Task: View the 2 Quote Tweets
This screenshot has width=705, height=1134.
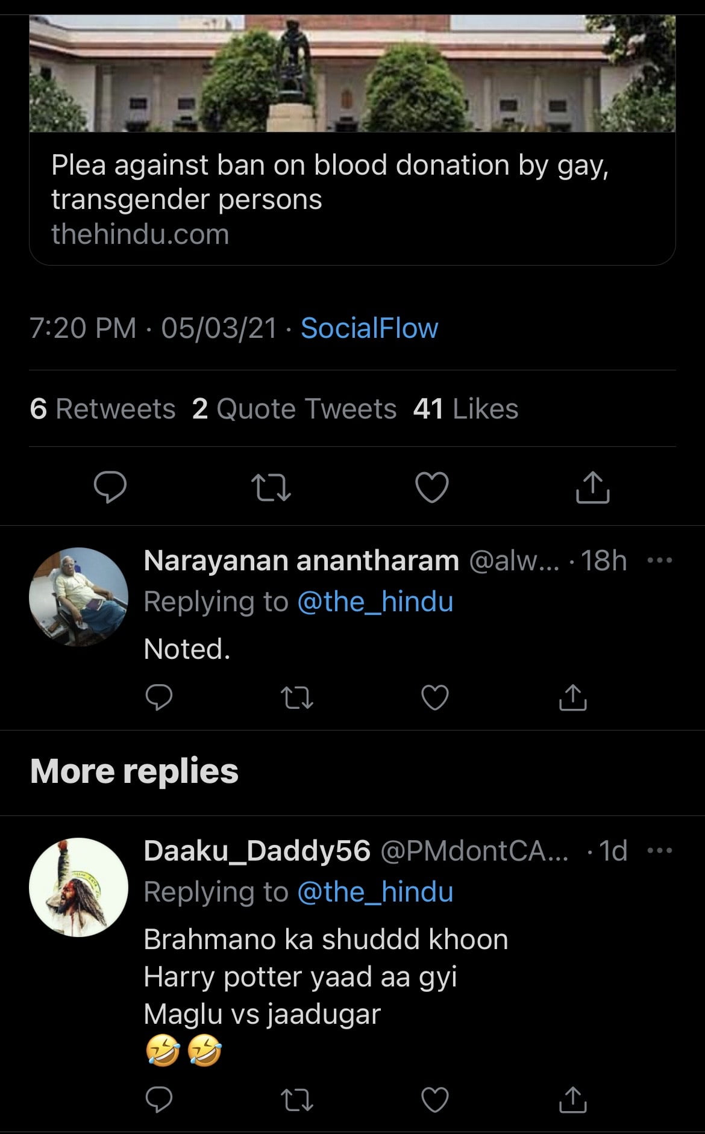Action: click(294, 409)
